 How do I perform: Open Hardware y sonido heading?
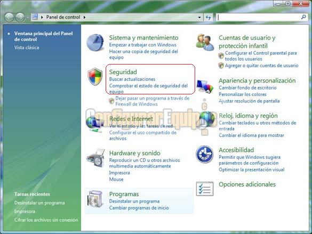(135, 154)
